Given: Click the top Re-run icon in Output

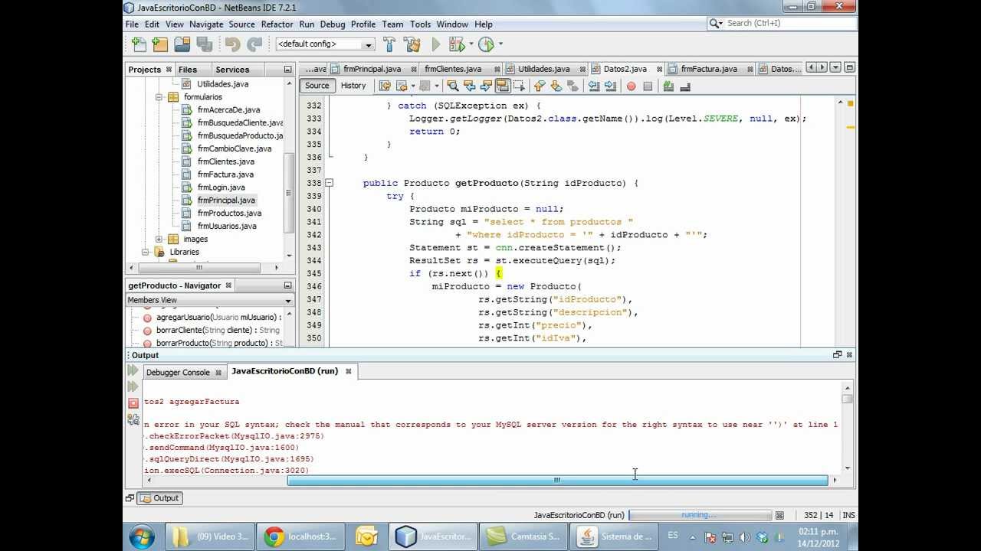Looking at the screenshot, I should [133, 370].
